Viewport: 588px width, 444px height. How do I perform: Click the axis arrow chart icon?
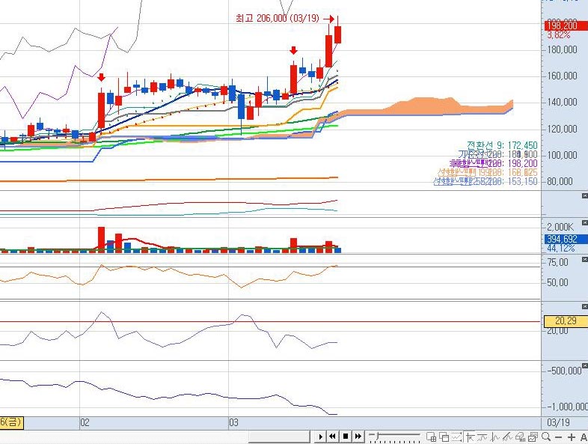[x=471, y=437]
